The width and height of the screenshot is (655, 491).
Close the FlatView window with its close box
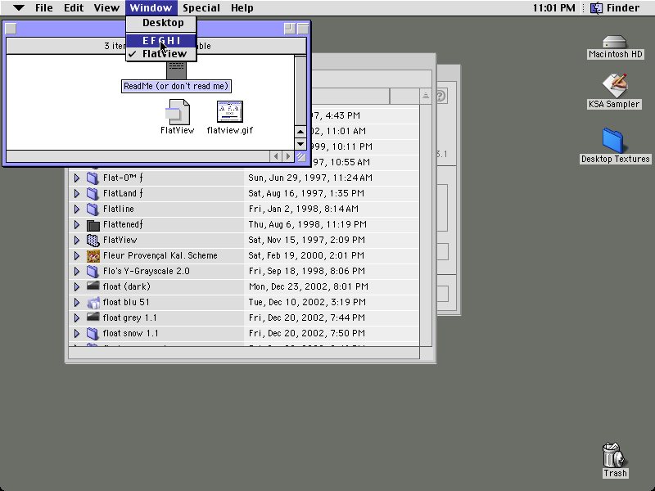[x=11, y=29]
